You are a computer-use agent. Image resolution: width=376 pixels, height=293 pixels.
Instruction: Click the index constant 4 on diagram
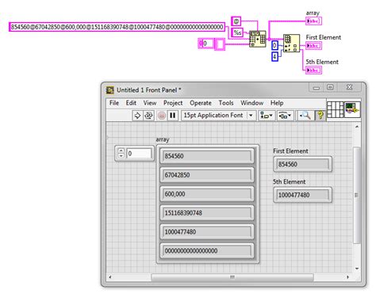(x=275, y=56)
